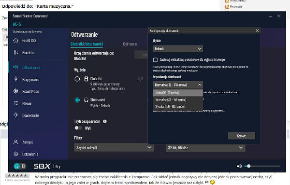The height and width of the screenshot is (185, 290).
Task: Click the Odtwarzanie speaker icon in the sidebar
Action: coord(16,67)
